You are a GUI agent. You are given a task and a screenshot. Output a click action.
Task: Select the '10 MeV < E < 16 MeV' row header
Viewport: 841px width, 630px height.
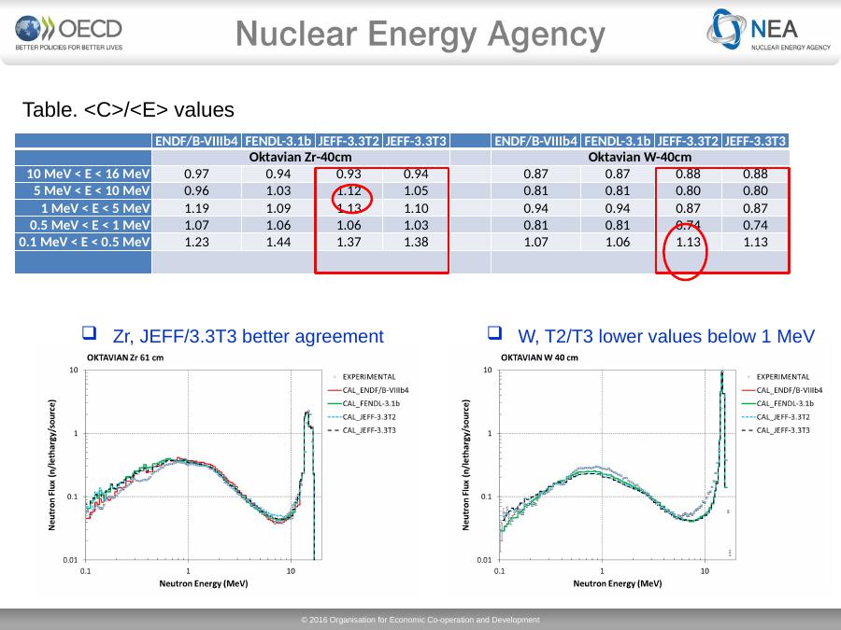tap(83, 175)
